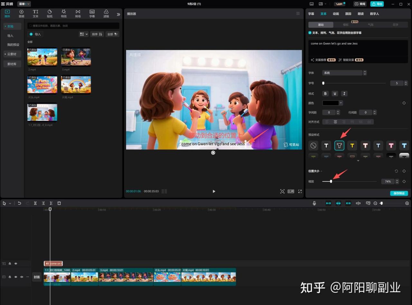Switch to the 朗读 read-aloud tab
Screen dimensions: 412x305
point(360,14)
